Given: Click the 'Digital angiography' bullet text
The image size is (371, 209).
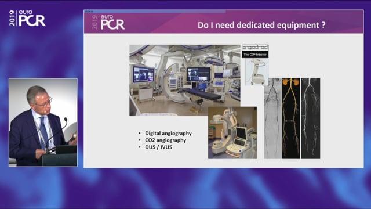Looking at the screenshot, I should (x=168, y=133).
